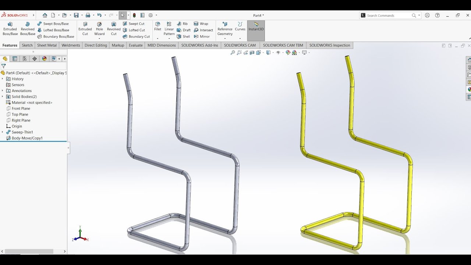The image size is (471, 265).
Task: Open the Fillet dropdown arrow
Action: pos(157,38)
